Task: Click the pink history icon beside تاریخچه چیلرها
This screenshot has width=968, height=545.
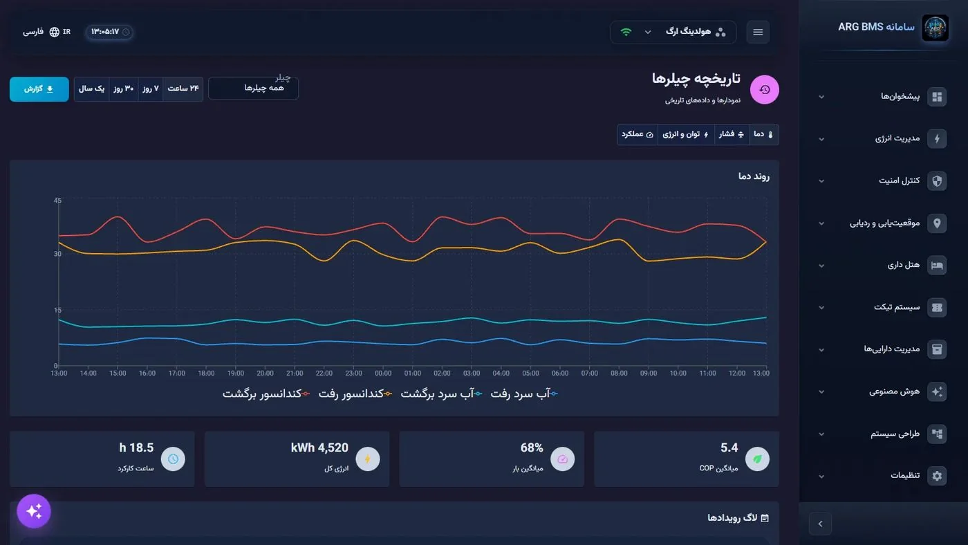Action: click(x=765, y=90)
